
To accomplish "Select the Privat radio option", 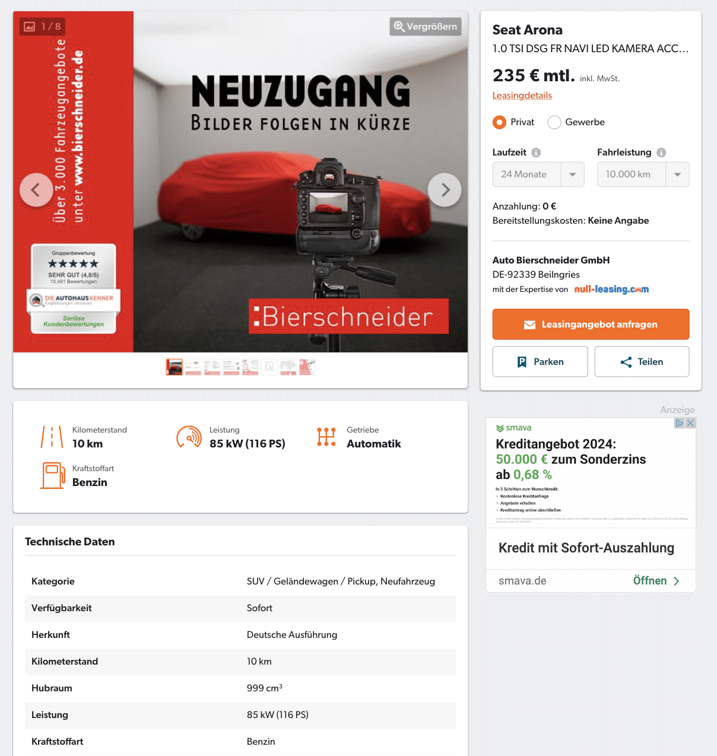I will coord(500,122).
